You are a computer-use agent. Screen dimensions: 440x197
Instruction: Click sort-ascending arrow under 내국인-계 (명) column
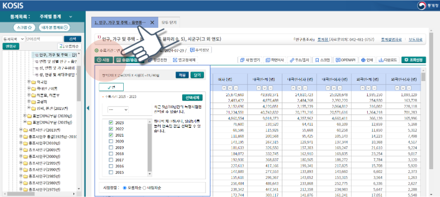pyautogui.click(x=259, y=88)
